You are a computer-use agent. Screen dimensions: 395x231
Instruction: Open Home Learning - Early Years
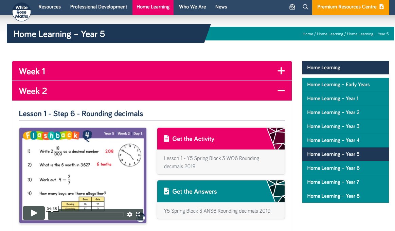point(345,85)
